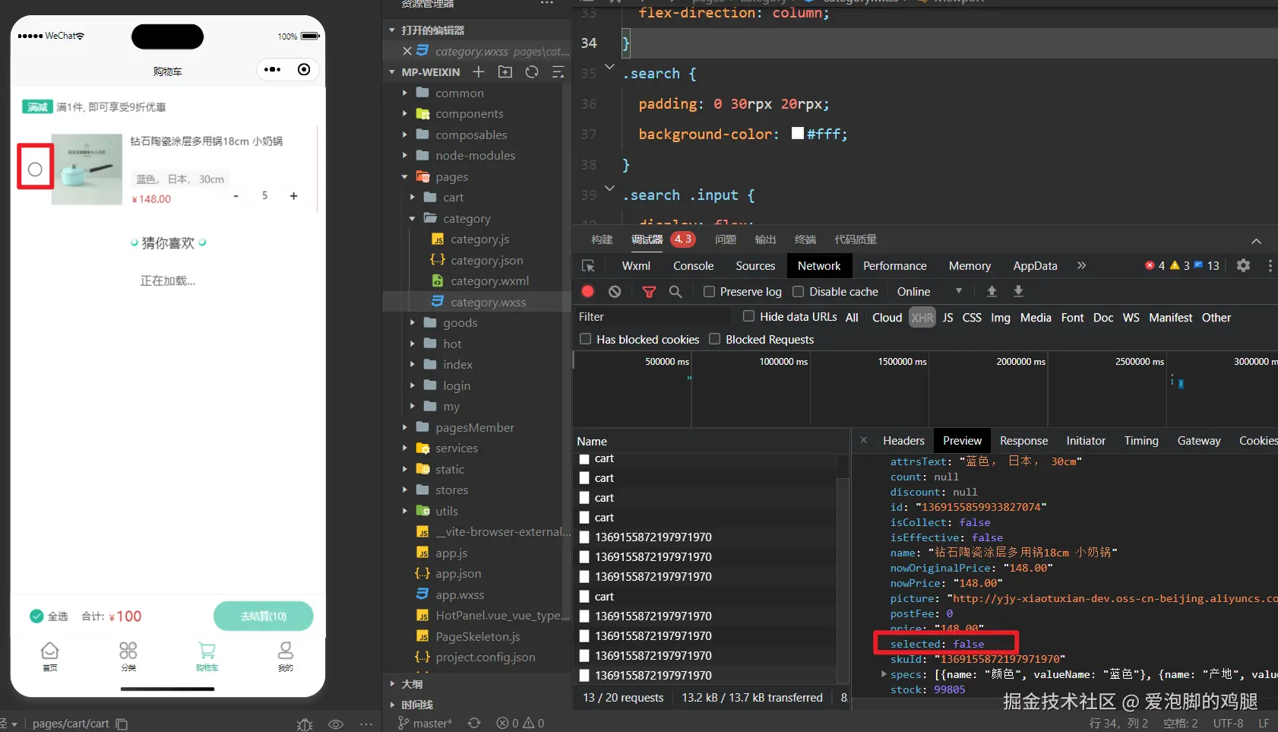This screenshot has height=732, width=1278.
Task: Toggle the XHR request filter
Action: pos(922,317)
